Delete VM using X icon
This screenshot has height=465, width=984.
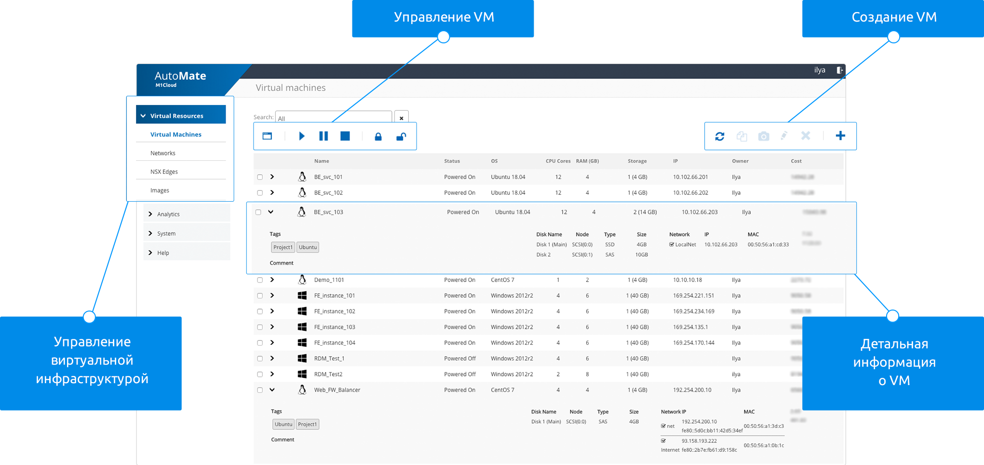pyautogui.click(x=806, y=136)
